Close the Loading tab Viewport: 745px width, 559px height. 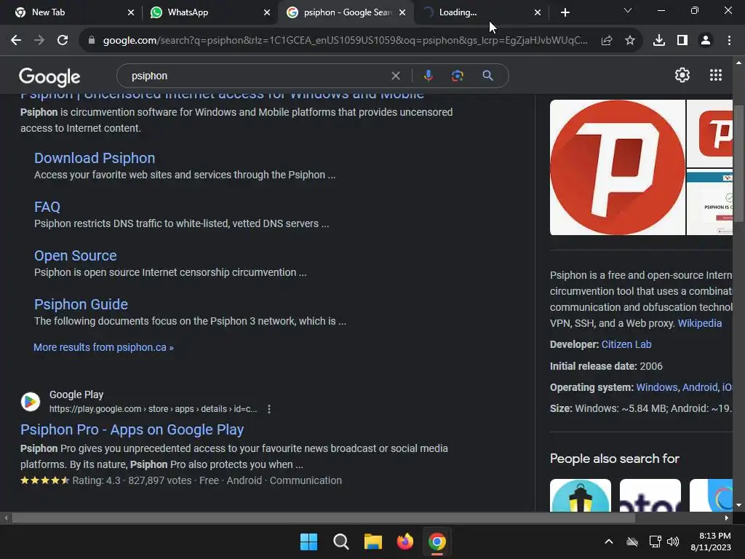click(x=538, y=12)
